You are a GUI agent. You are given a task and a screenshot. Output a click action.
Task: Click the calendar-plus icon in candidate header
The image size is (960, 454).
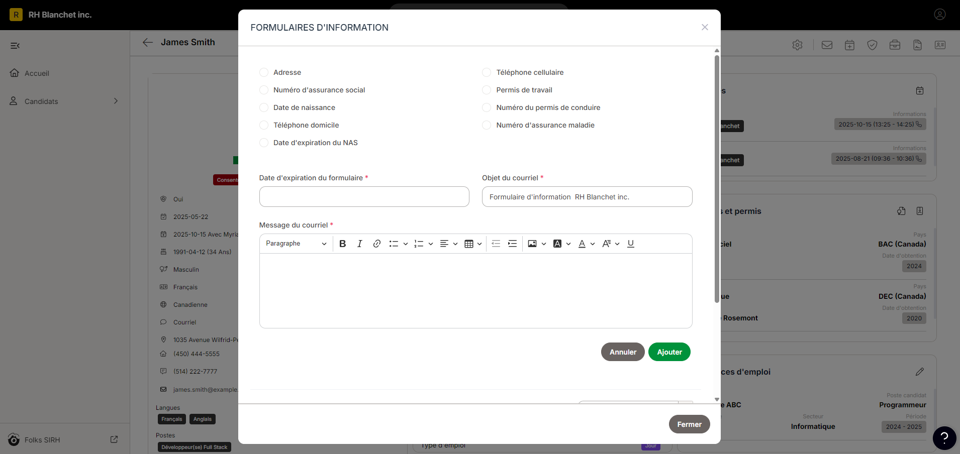[x=849, y=45]
